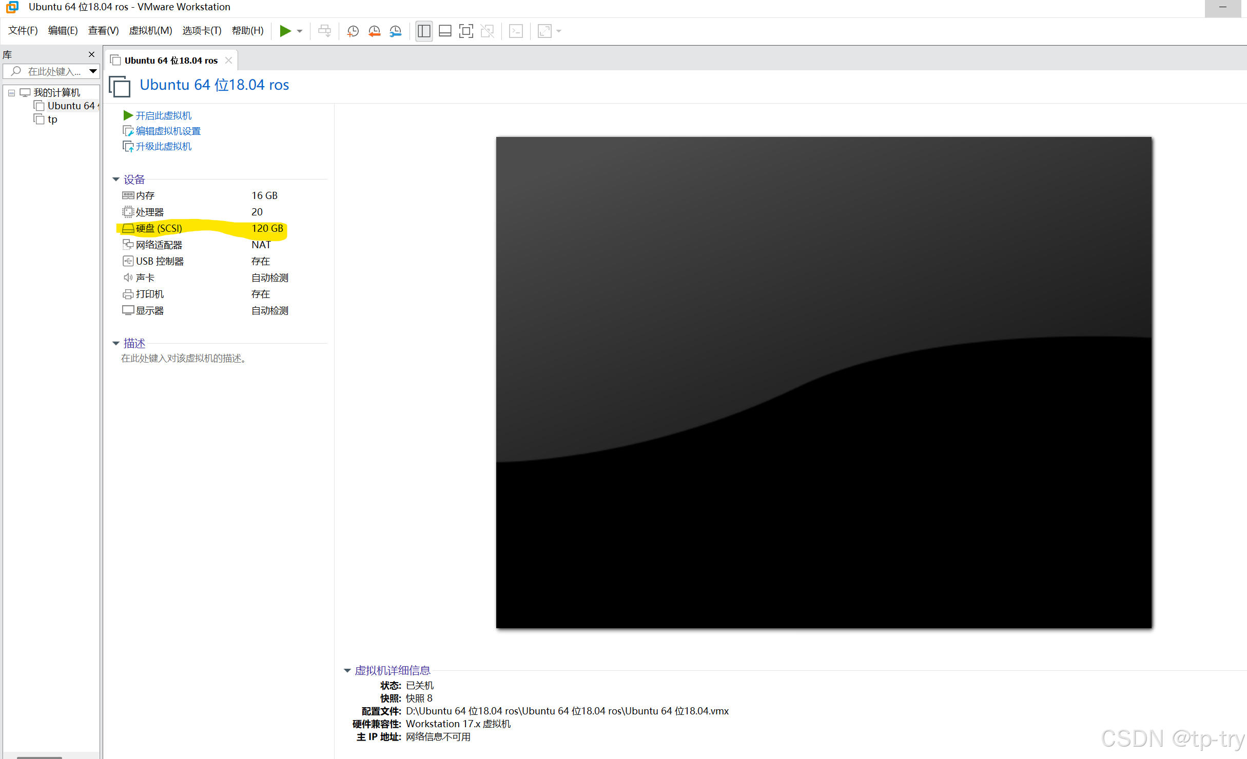Click the revert to snapshot icon

coord(374,31)
